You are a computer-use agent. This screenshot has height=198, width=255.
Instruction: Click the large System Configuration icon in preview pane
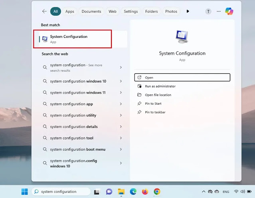click(x=182, y=37)
